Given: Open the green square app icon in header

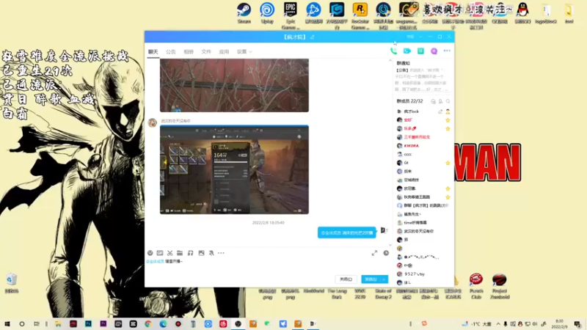Looking at the screenshot, I should pos(420,51).
